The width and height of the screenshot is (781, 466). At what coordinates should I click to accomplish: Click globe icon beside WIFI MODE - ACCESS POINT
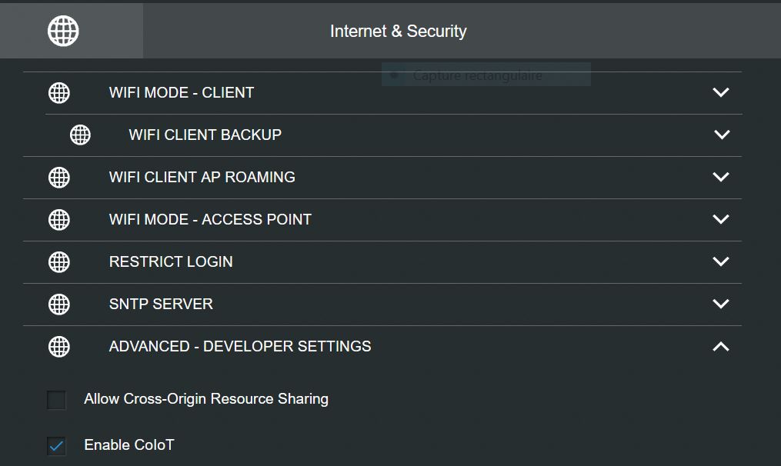pos(59,220)
